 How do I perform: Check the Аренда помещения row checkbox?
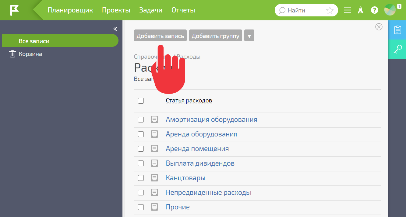click(141, 149)
